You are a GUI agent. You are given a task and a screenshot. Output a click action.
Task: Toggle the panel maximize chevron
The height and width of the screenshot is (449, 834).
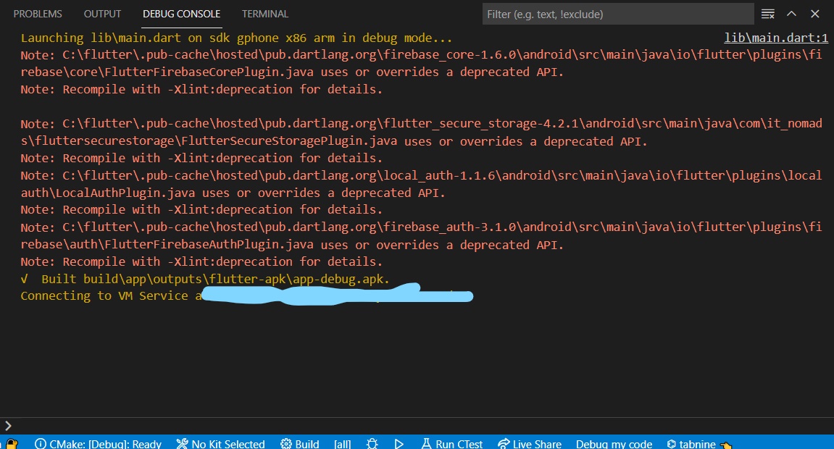[x=791, y=13]
